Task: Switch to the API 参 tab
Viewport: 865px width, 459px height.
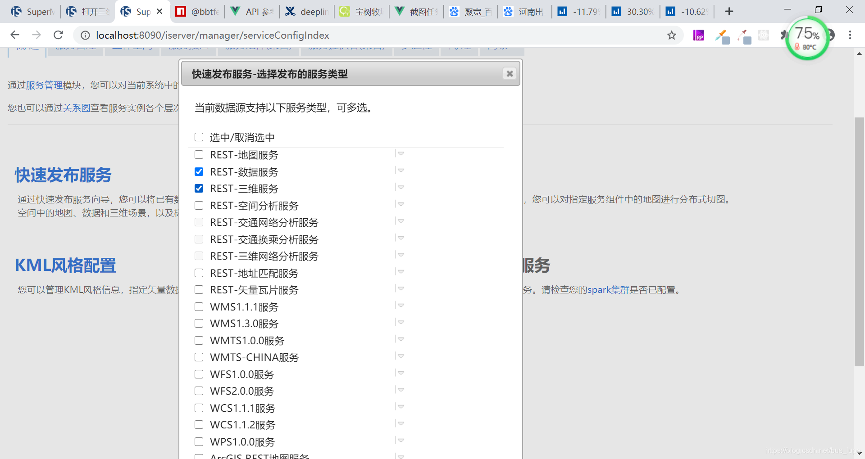Action: click(251, 12)
